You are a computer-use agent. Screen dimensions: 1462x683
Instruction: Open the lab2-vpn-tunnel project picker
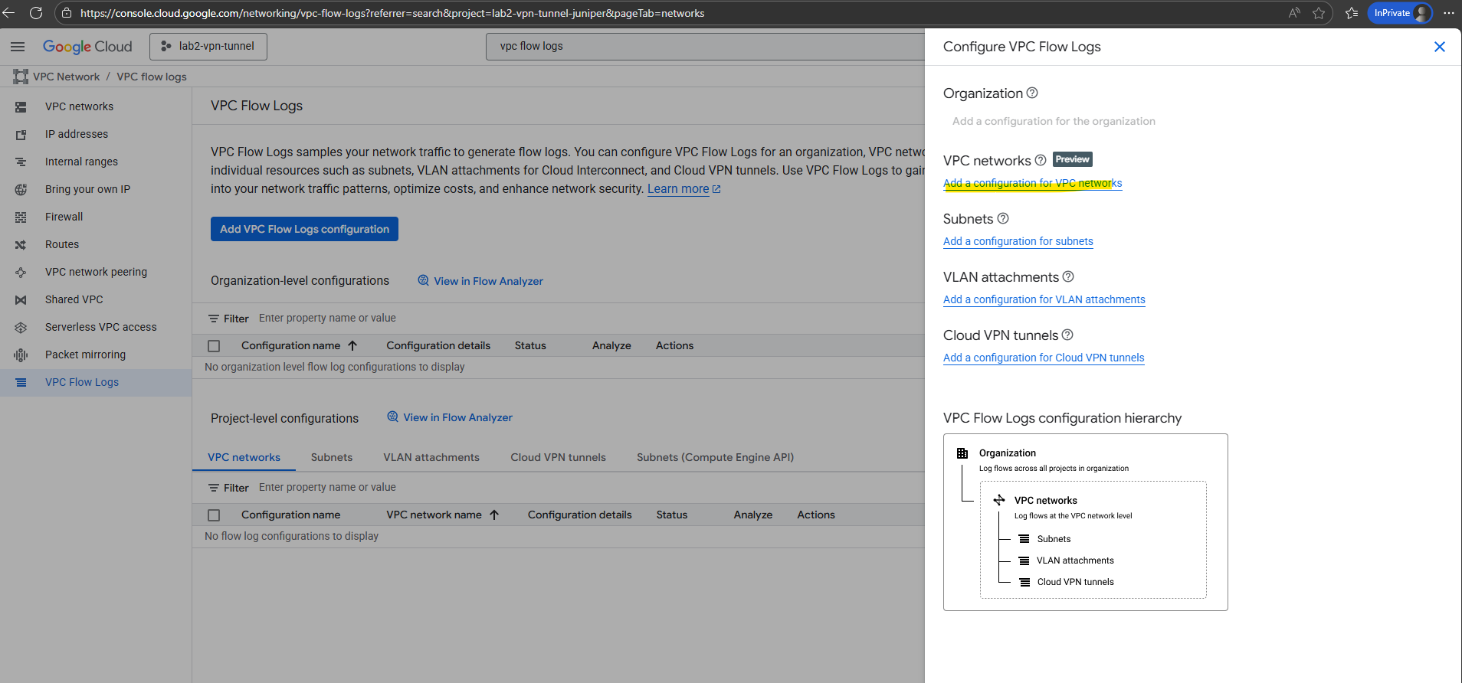click(208, 47)
